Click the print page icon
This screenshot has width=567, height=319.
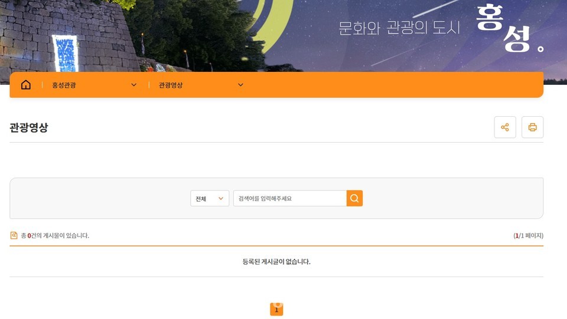[x=532, y=127]
